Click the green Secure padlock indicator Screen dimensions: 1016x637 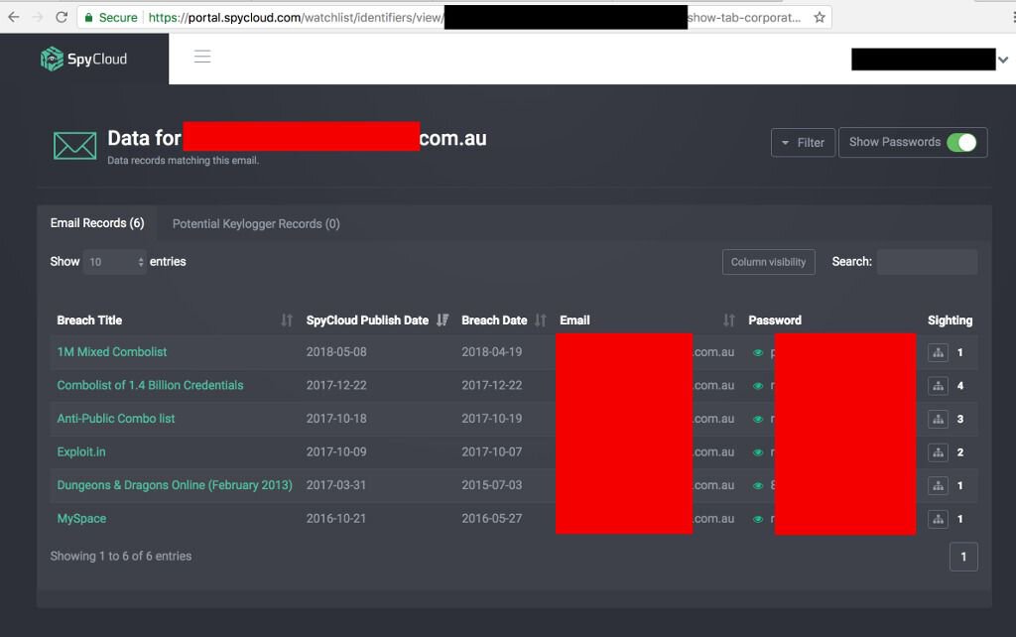click(x=111, y=18)
